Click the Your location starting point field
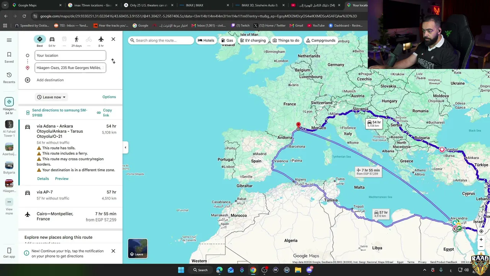The width and height of the screenshot is (490, 276). 70,56
